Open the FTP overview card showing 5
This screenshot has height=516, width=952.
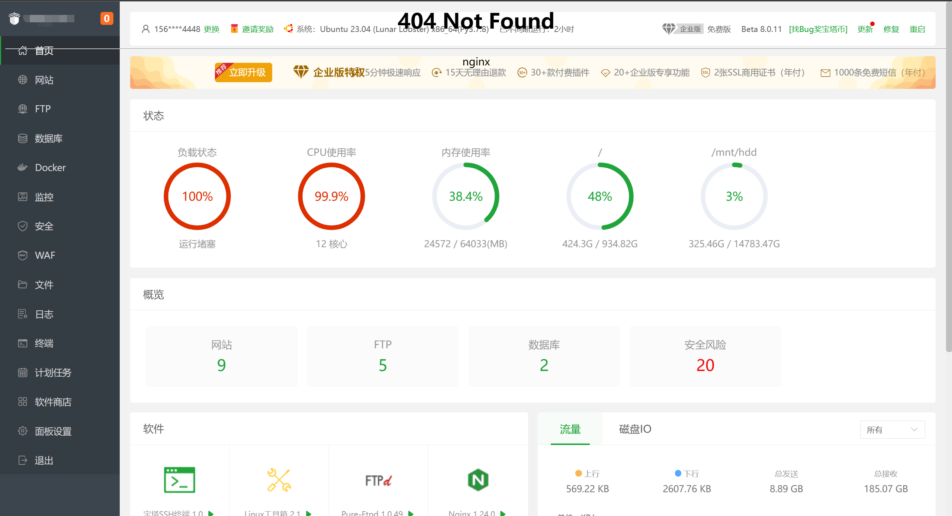(383, 356)
